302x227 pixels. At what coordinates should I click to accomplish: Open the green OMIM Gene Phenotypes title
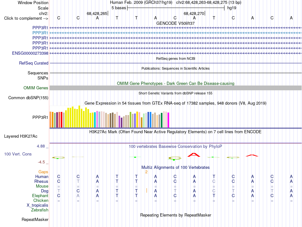tap(175, 83)
